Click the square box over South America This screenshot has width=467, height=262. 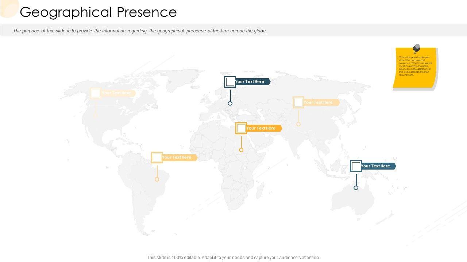click(157, 158)
